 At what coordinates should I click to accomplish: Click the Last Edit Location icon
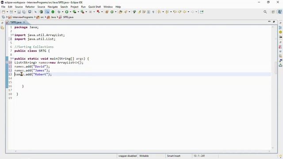pyautogui.click(x=175, y=12)
